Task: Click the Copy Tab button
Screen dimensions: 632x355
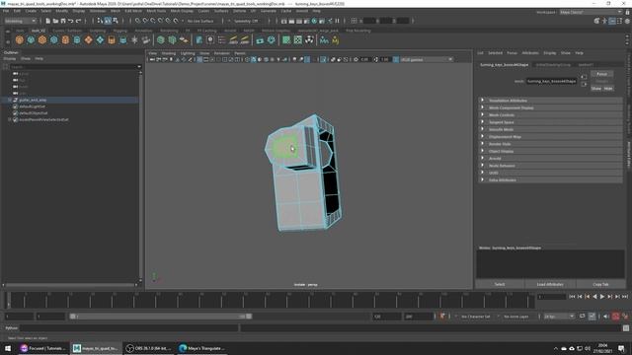Action: tap(600, 284)
